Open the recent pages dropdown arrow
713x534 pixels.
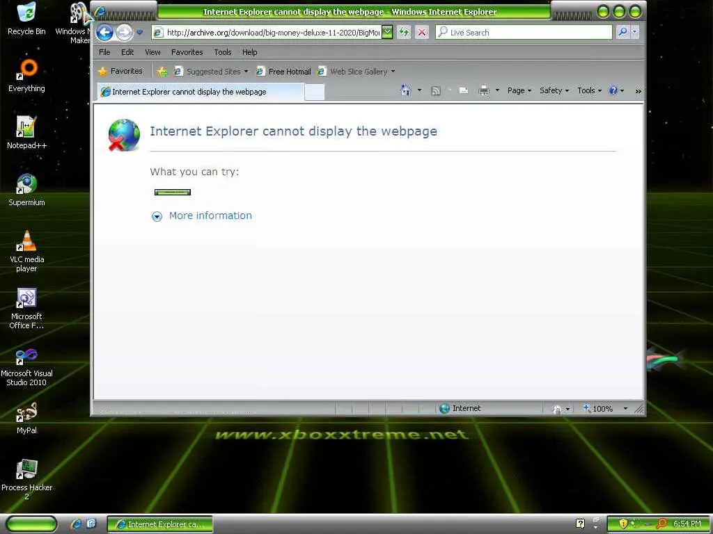(139, 33)
